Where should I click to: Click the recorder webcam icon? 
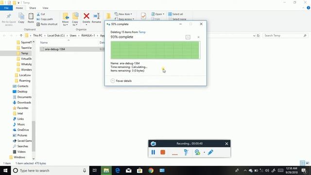point(197,152)
